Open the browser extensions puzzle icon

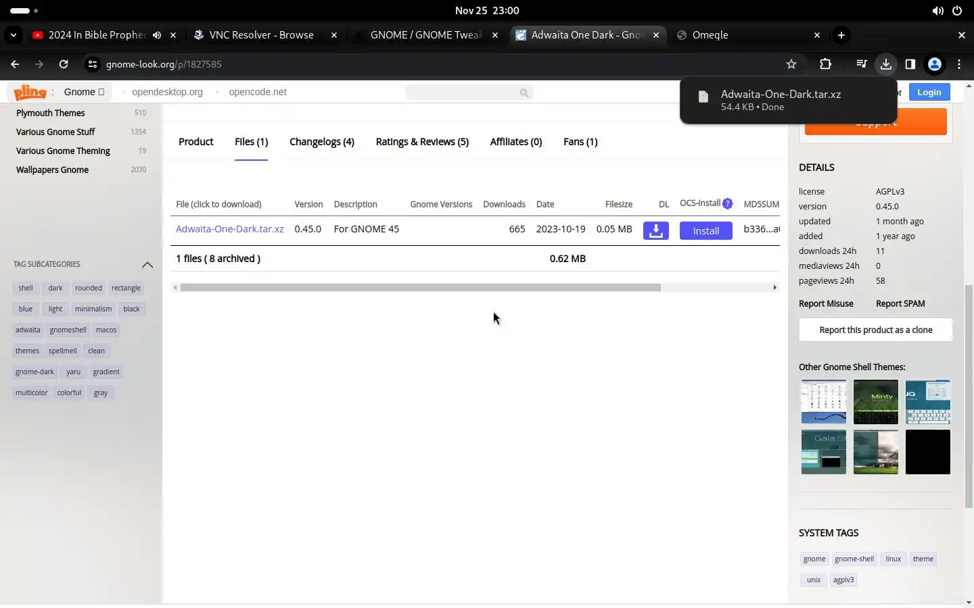825,64
